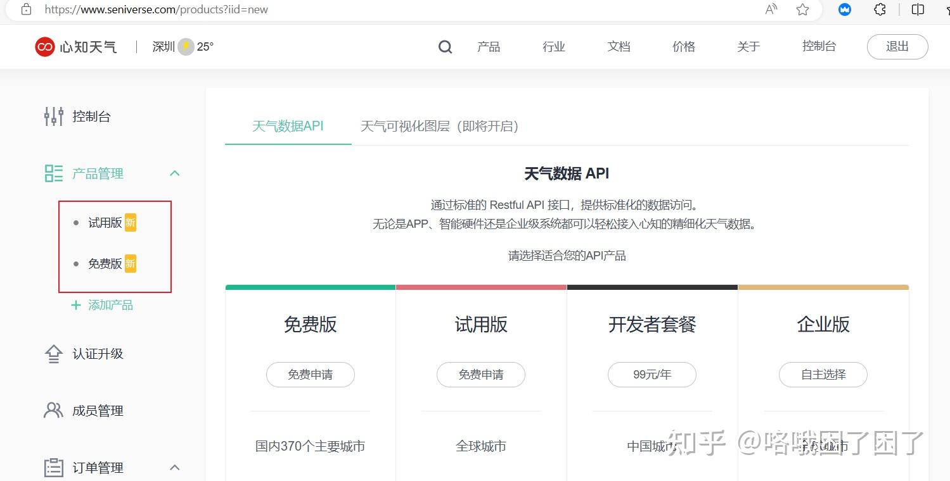The height and width of the screenshot is (481, 950).
Task: Click the browser favorites star icon
Action: tap(802, 9)
